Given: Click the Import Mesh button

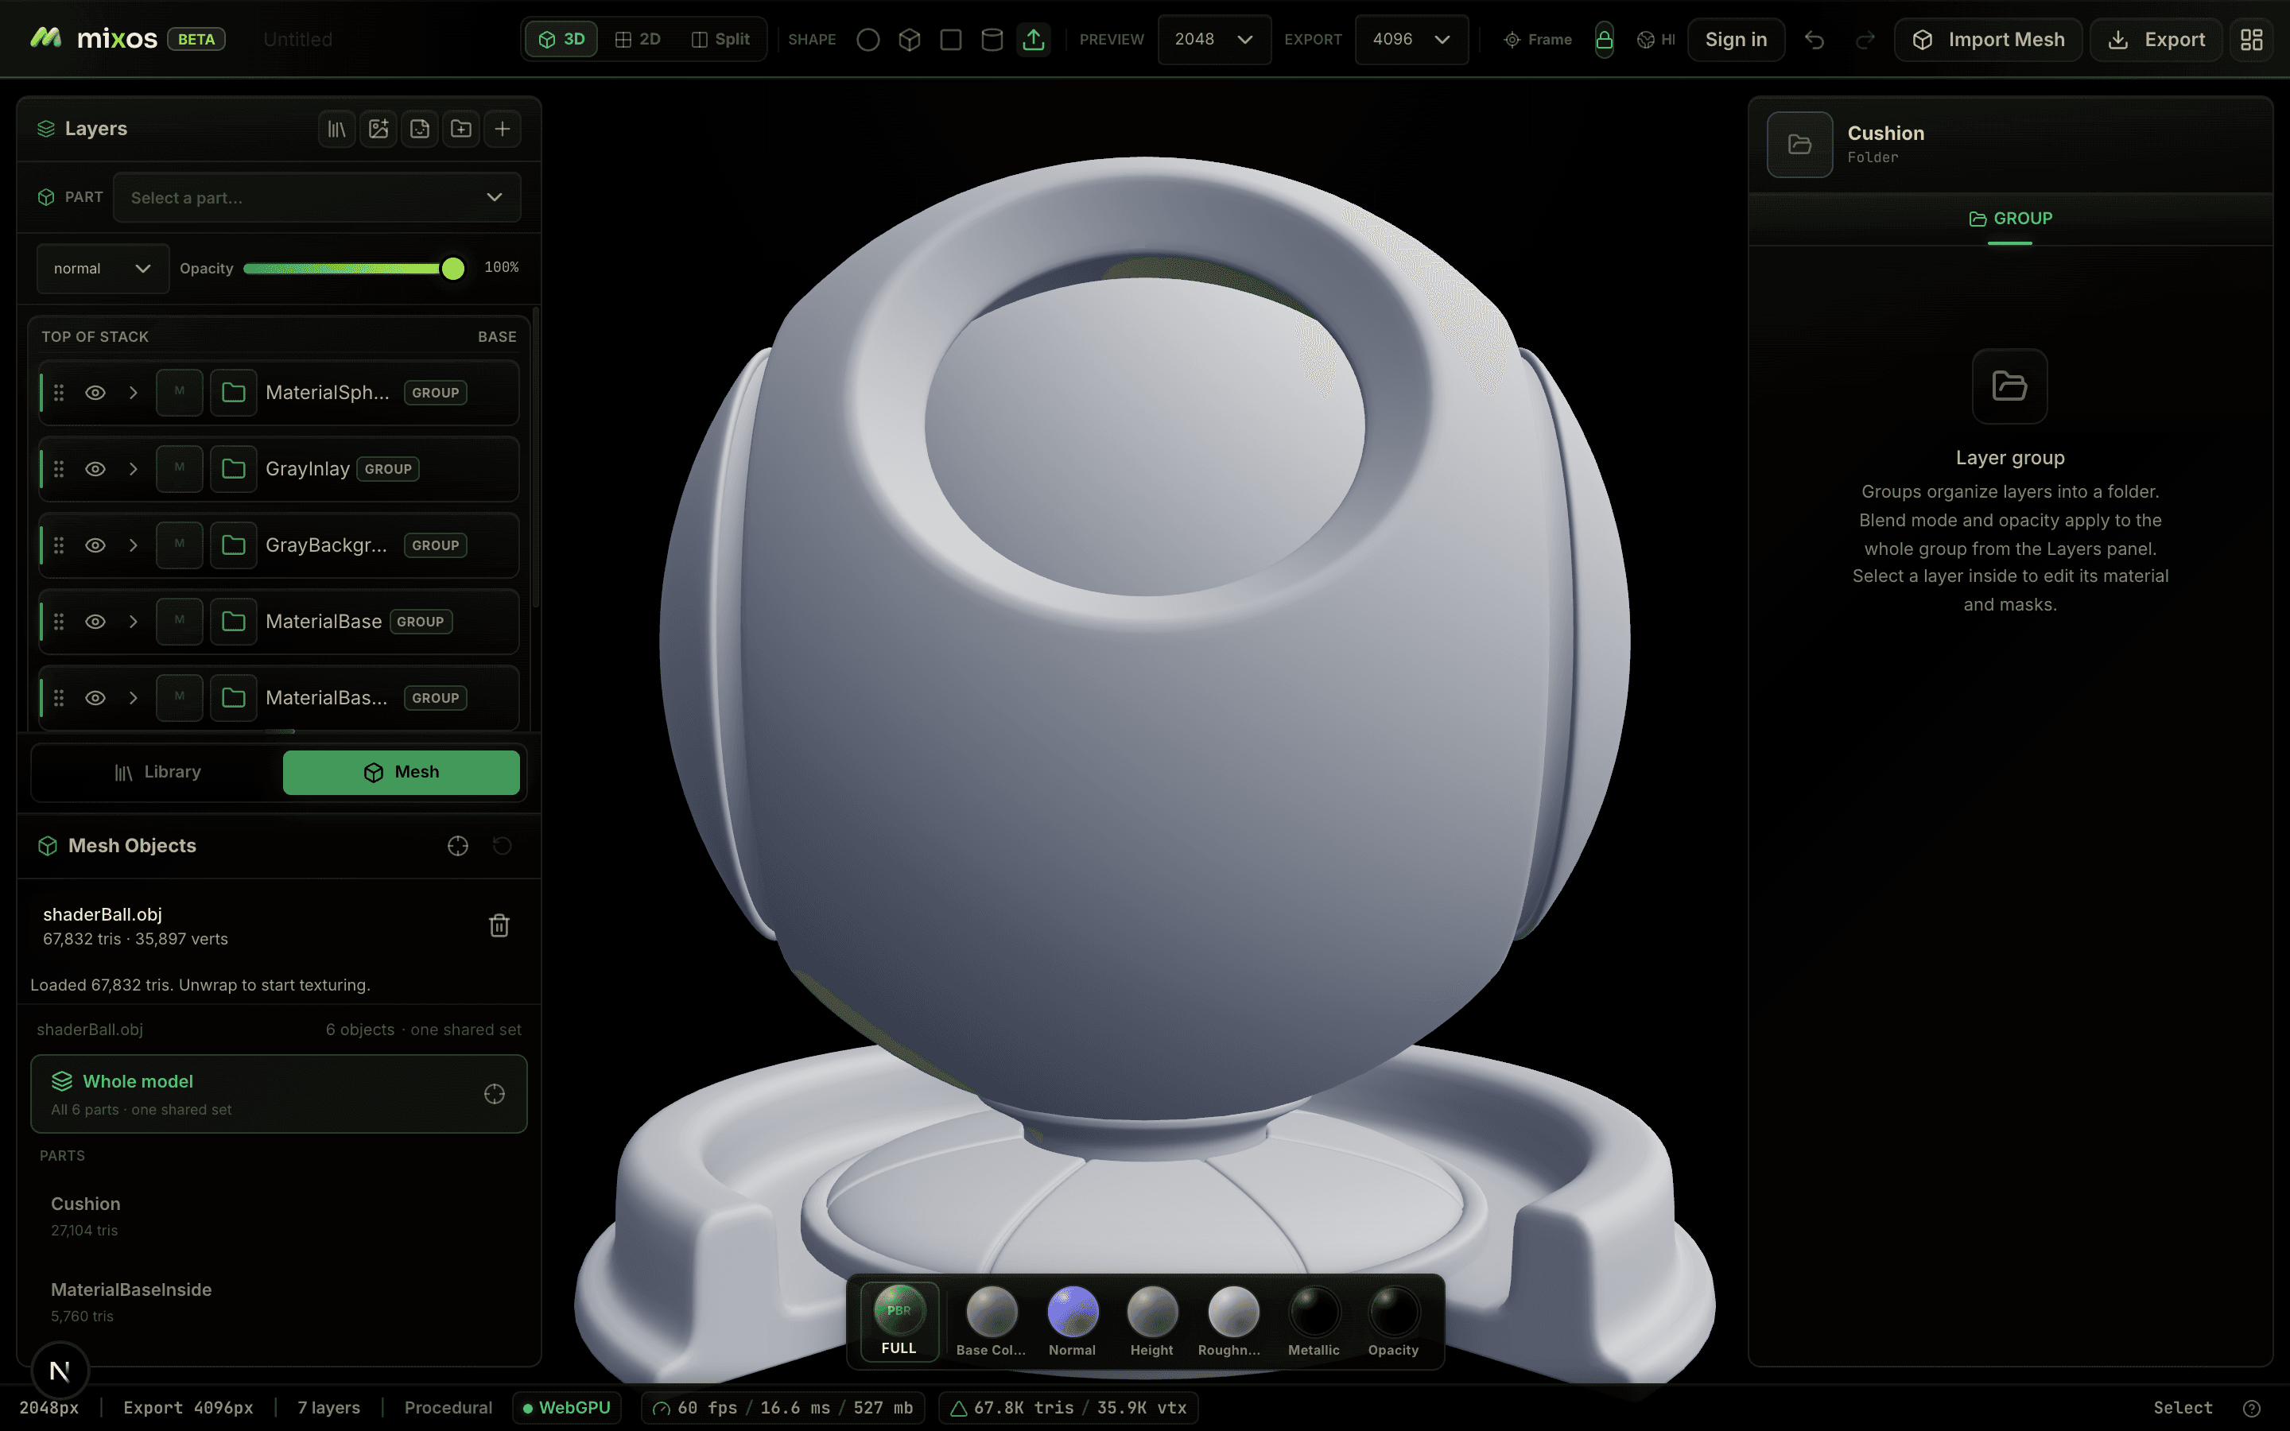Looking at the screenshot, I should pyautogui.click(x=1987, y=40).
